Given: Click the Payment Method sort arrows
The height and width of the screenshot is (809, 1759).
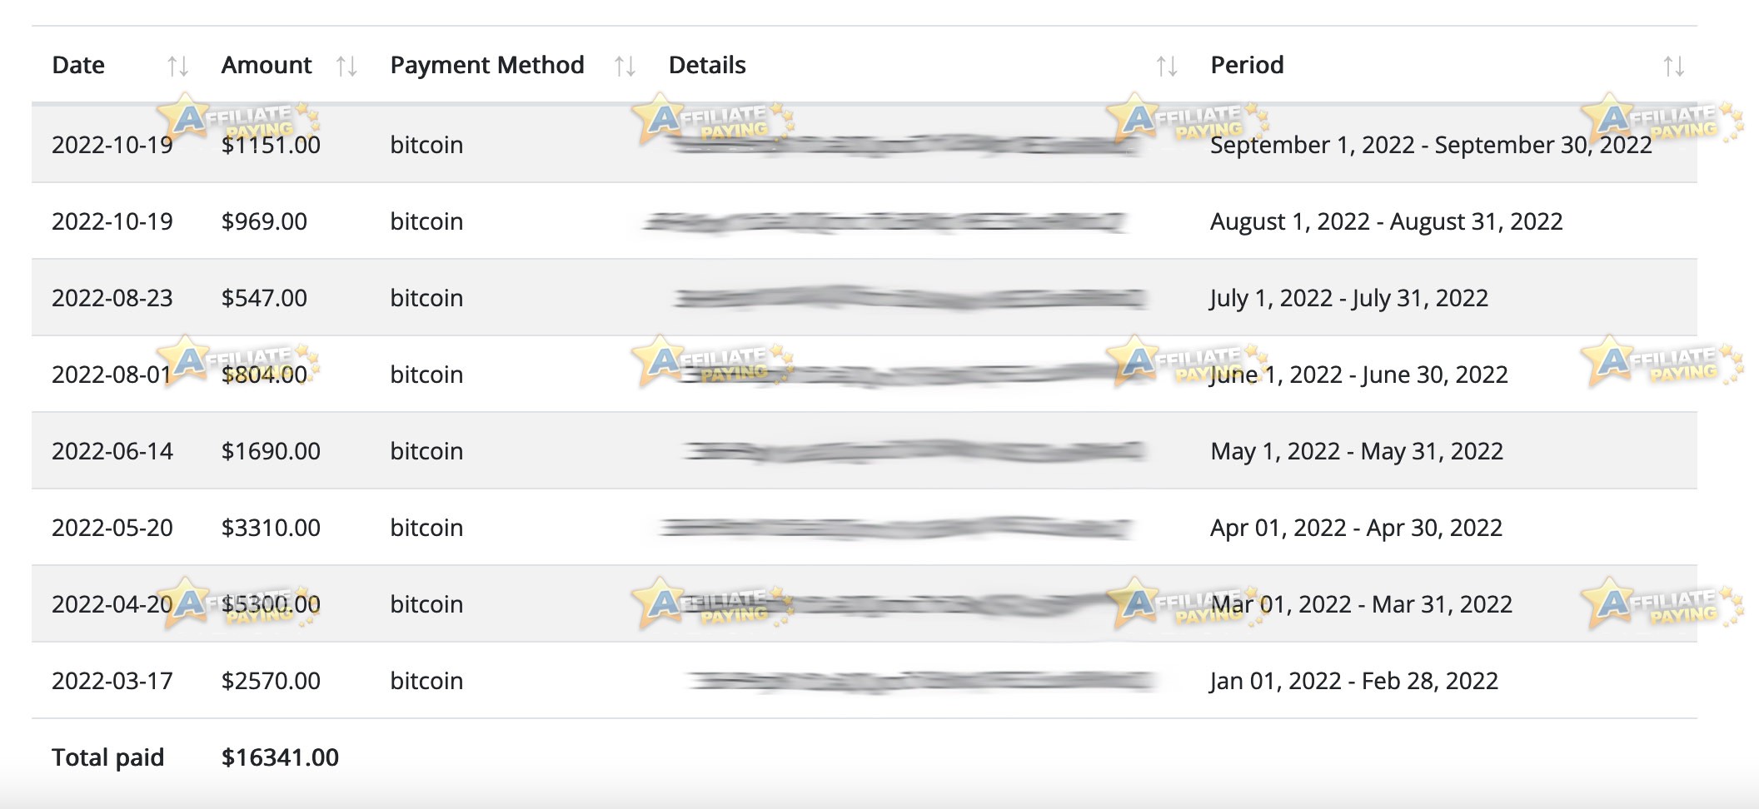Looking at the screenshot, I should (625, 66).
